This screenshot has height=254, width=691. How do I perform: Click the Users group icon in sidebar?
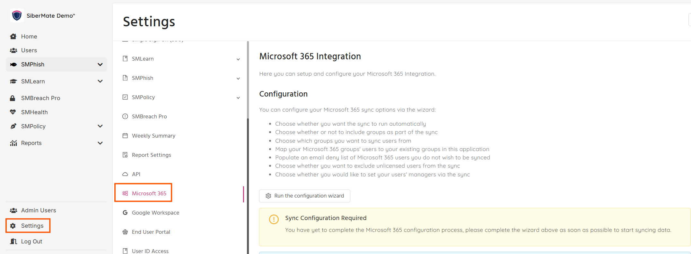tap(13, 50)
